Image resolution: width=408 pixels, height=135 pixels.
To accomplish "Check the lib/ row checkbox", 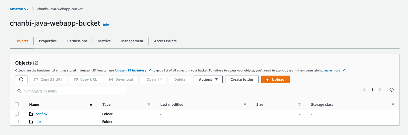I will point(17,121).
